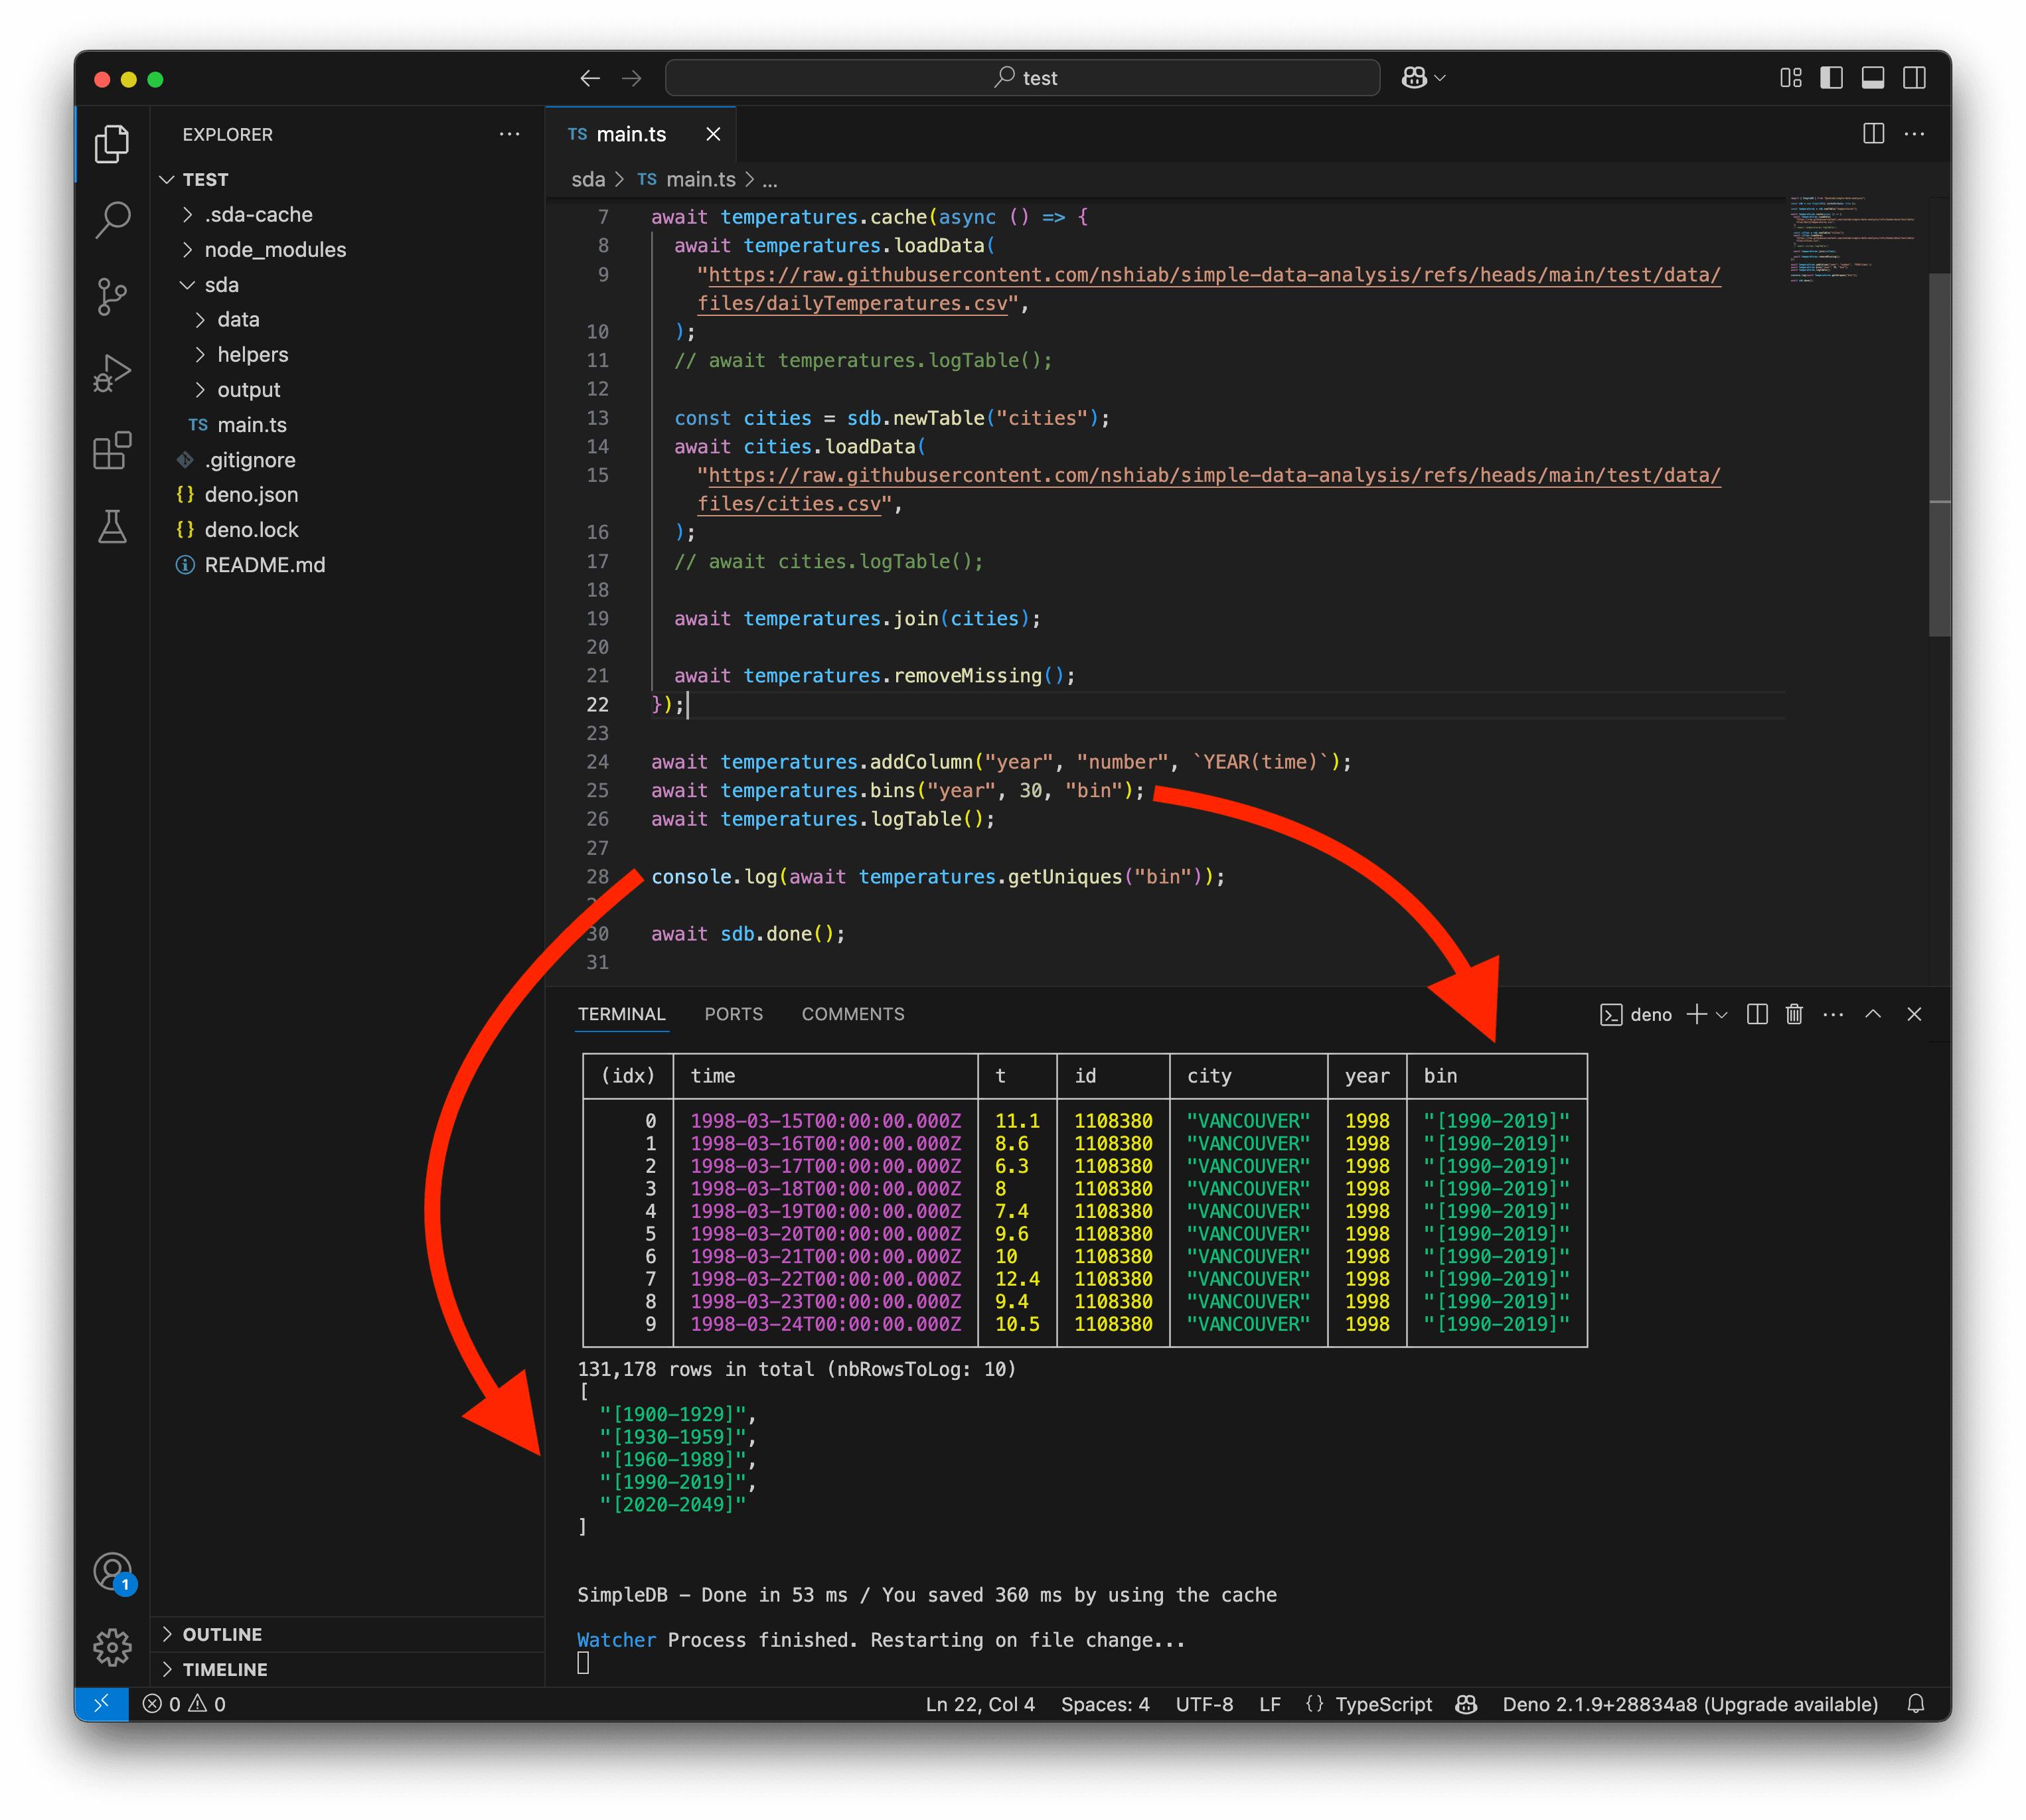Toggle the bottom Panel visibility

click(x=1873, y=78)
